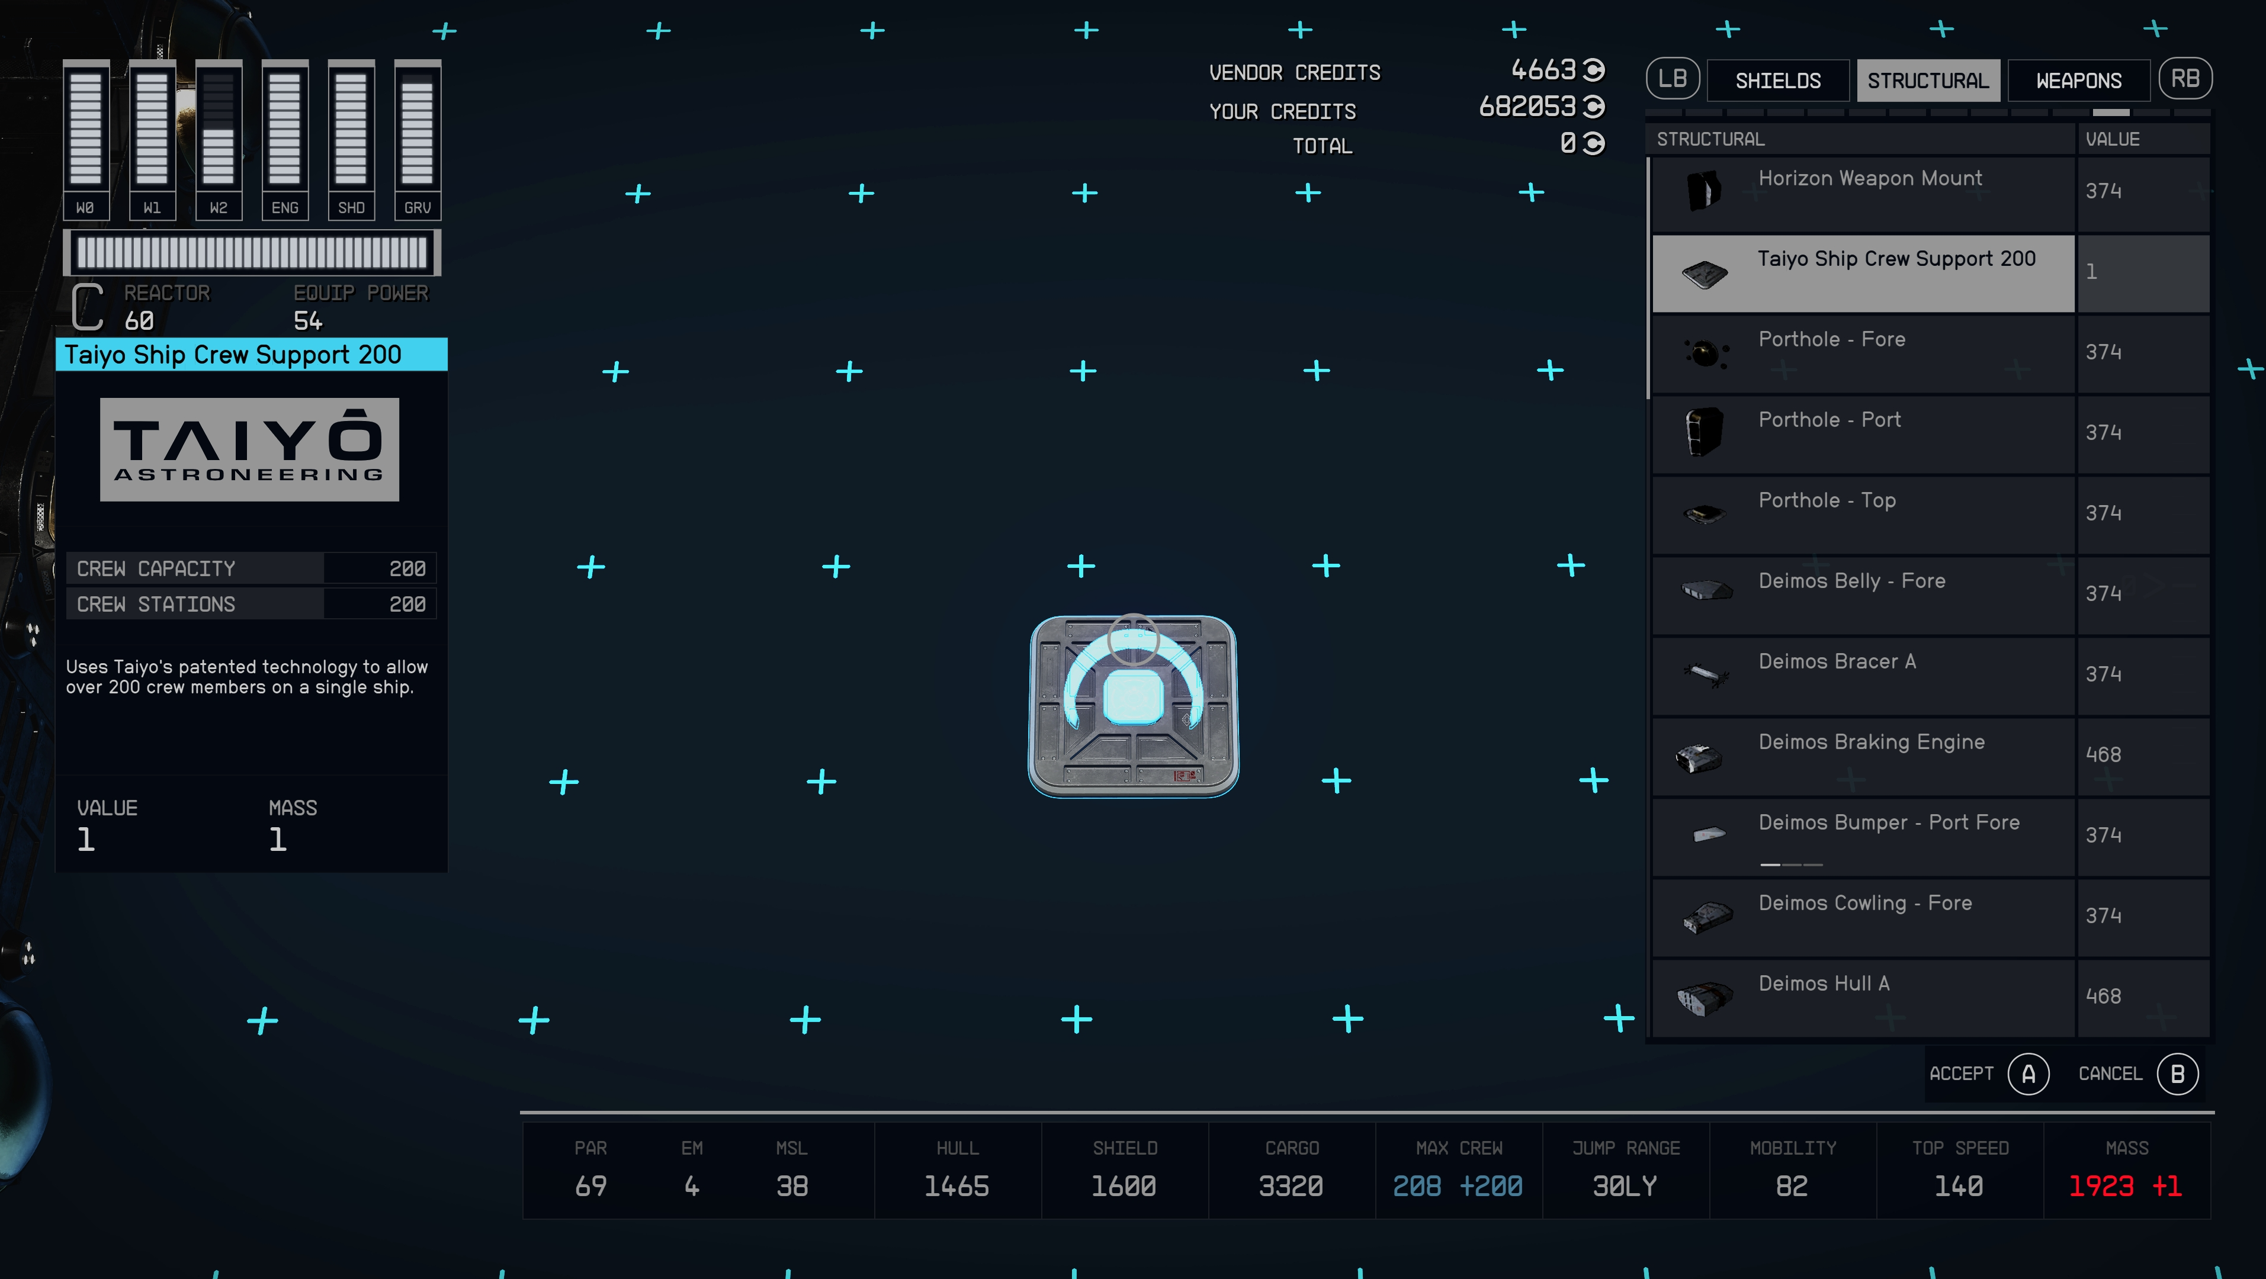
Task: Pick the Deimos Cowling - Fore icon
Action: point(1707,917)
